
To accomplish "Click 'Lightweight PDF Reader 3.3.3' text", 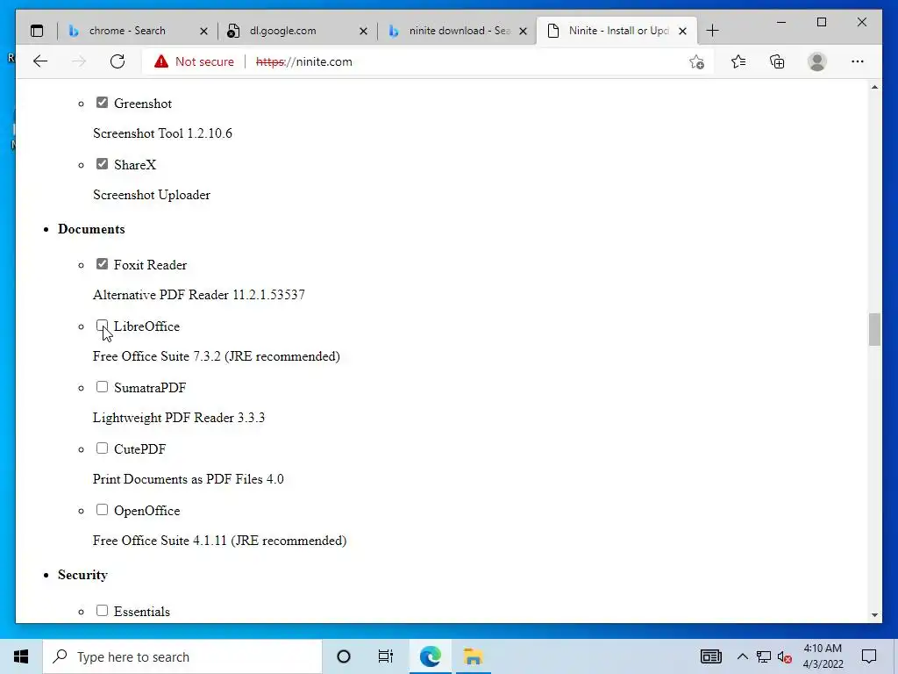I will (x=179, y=418).
